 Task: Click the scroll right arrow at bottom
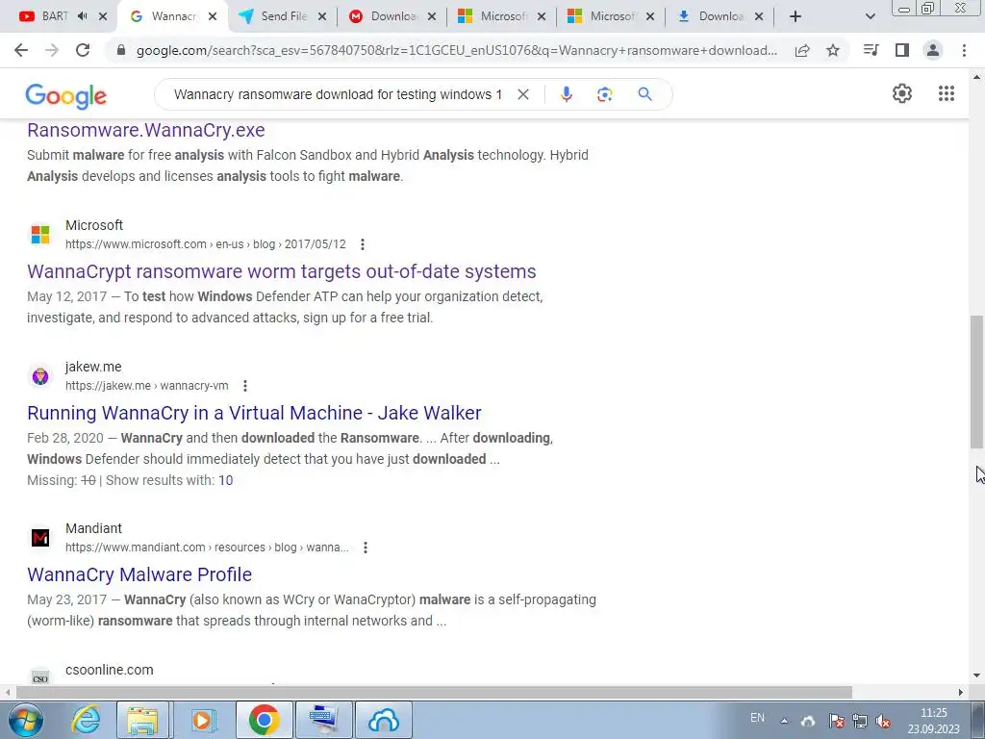point(961,692)
